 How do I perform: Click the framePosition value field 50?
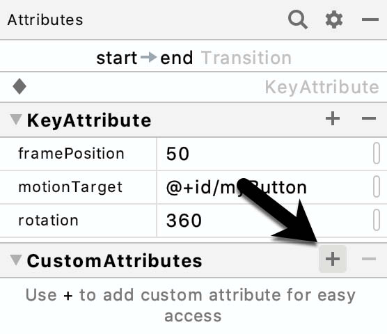click(x=264, y=154)
